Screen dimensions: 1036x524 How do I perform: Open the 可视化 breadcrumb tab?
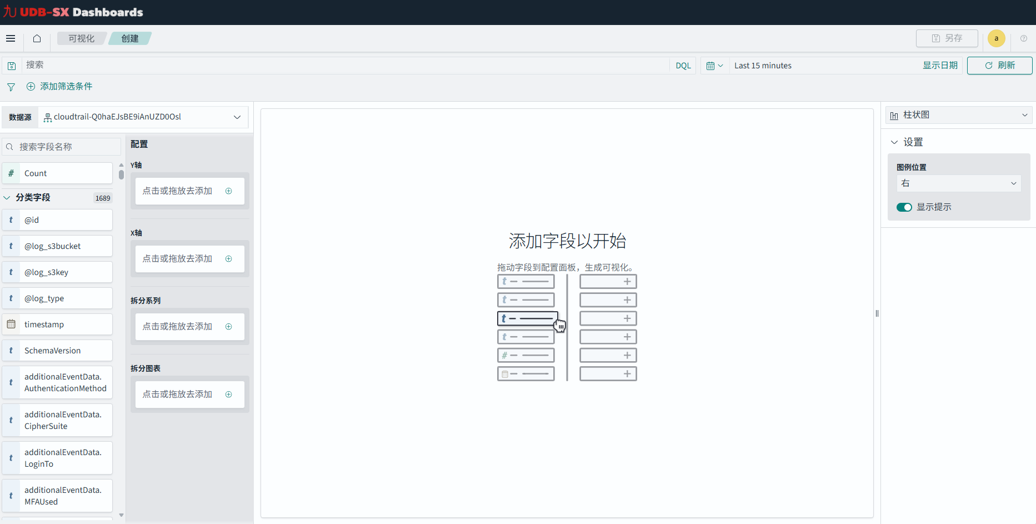81,38
